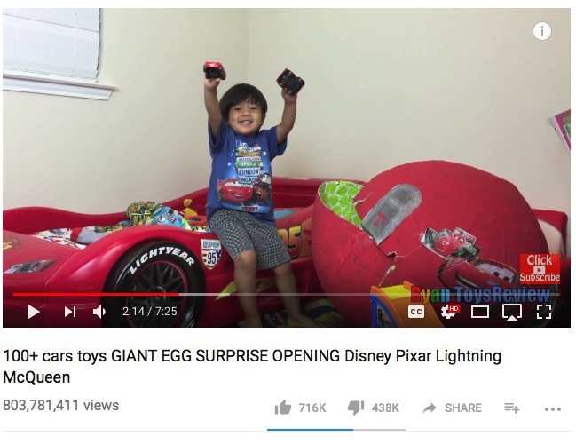Click the red Click Subscribe overlay
Image resolution: width=576 pixels, height=444 pixels.
(x=540, y=268)
